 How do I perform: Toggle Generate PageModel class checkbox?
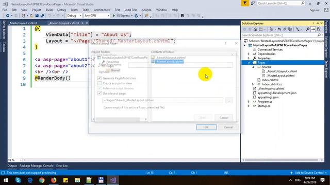[100, 78]
